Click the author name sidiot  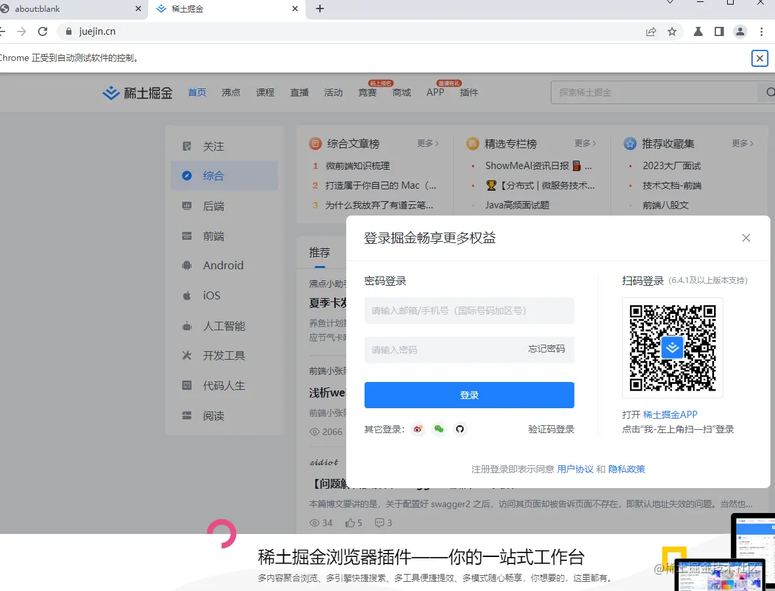pyautogui.click(x=324, y=463)
